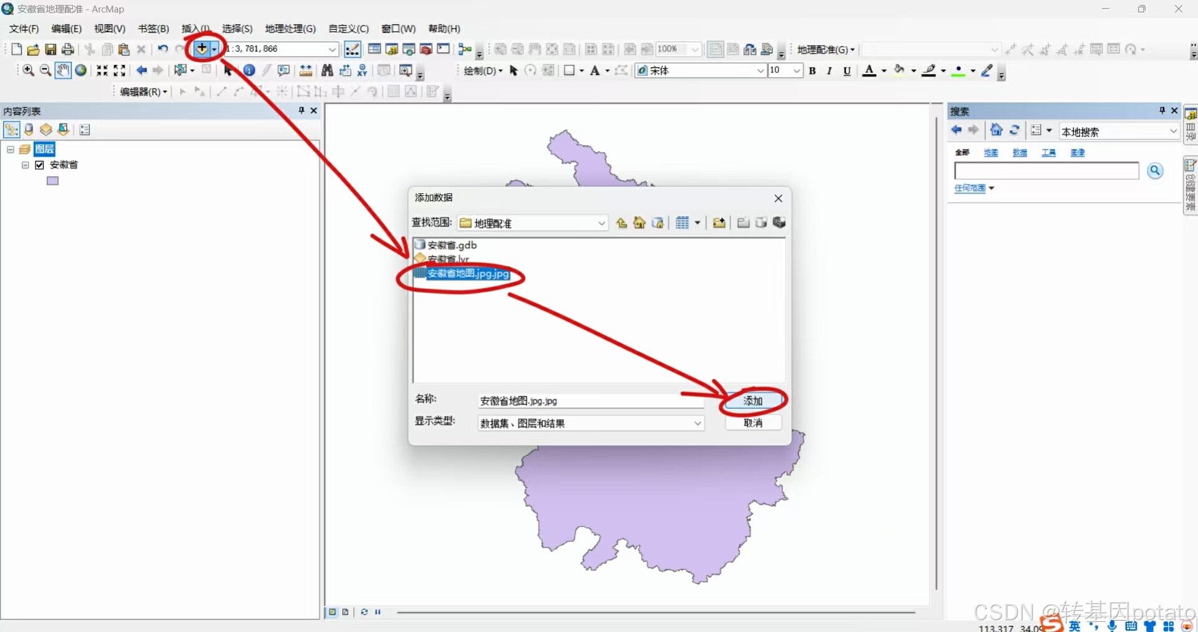Click the Add Data toolbar button
The height and width of the screenshot is (632, 1198).
(x=202, y=49)
